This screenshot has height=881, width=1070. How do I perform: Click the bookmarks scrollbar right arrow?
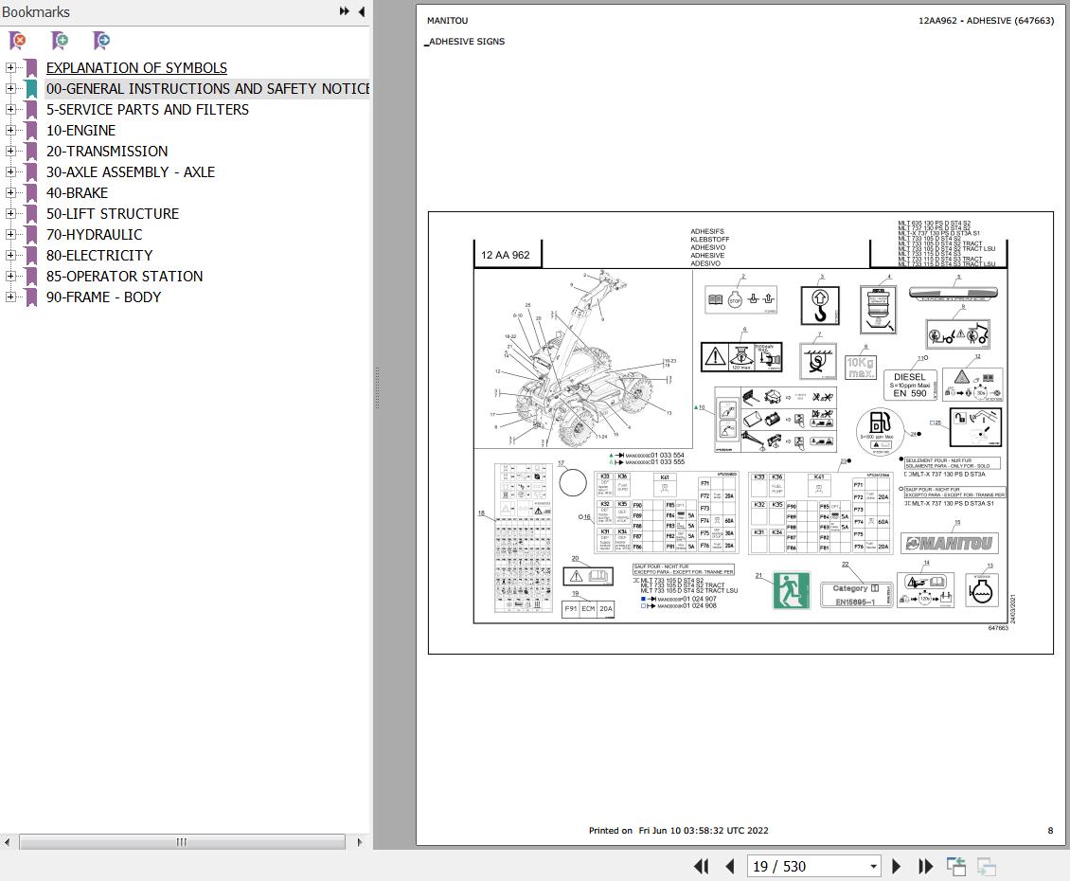coord(360,842)
